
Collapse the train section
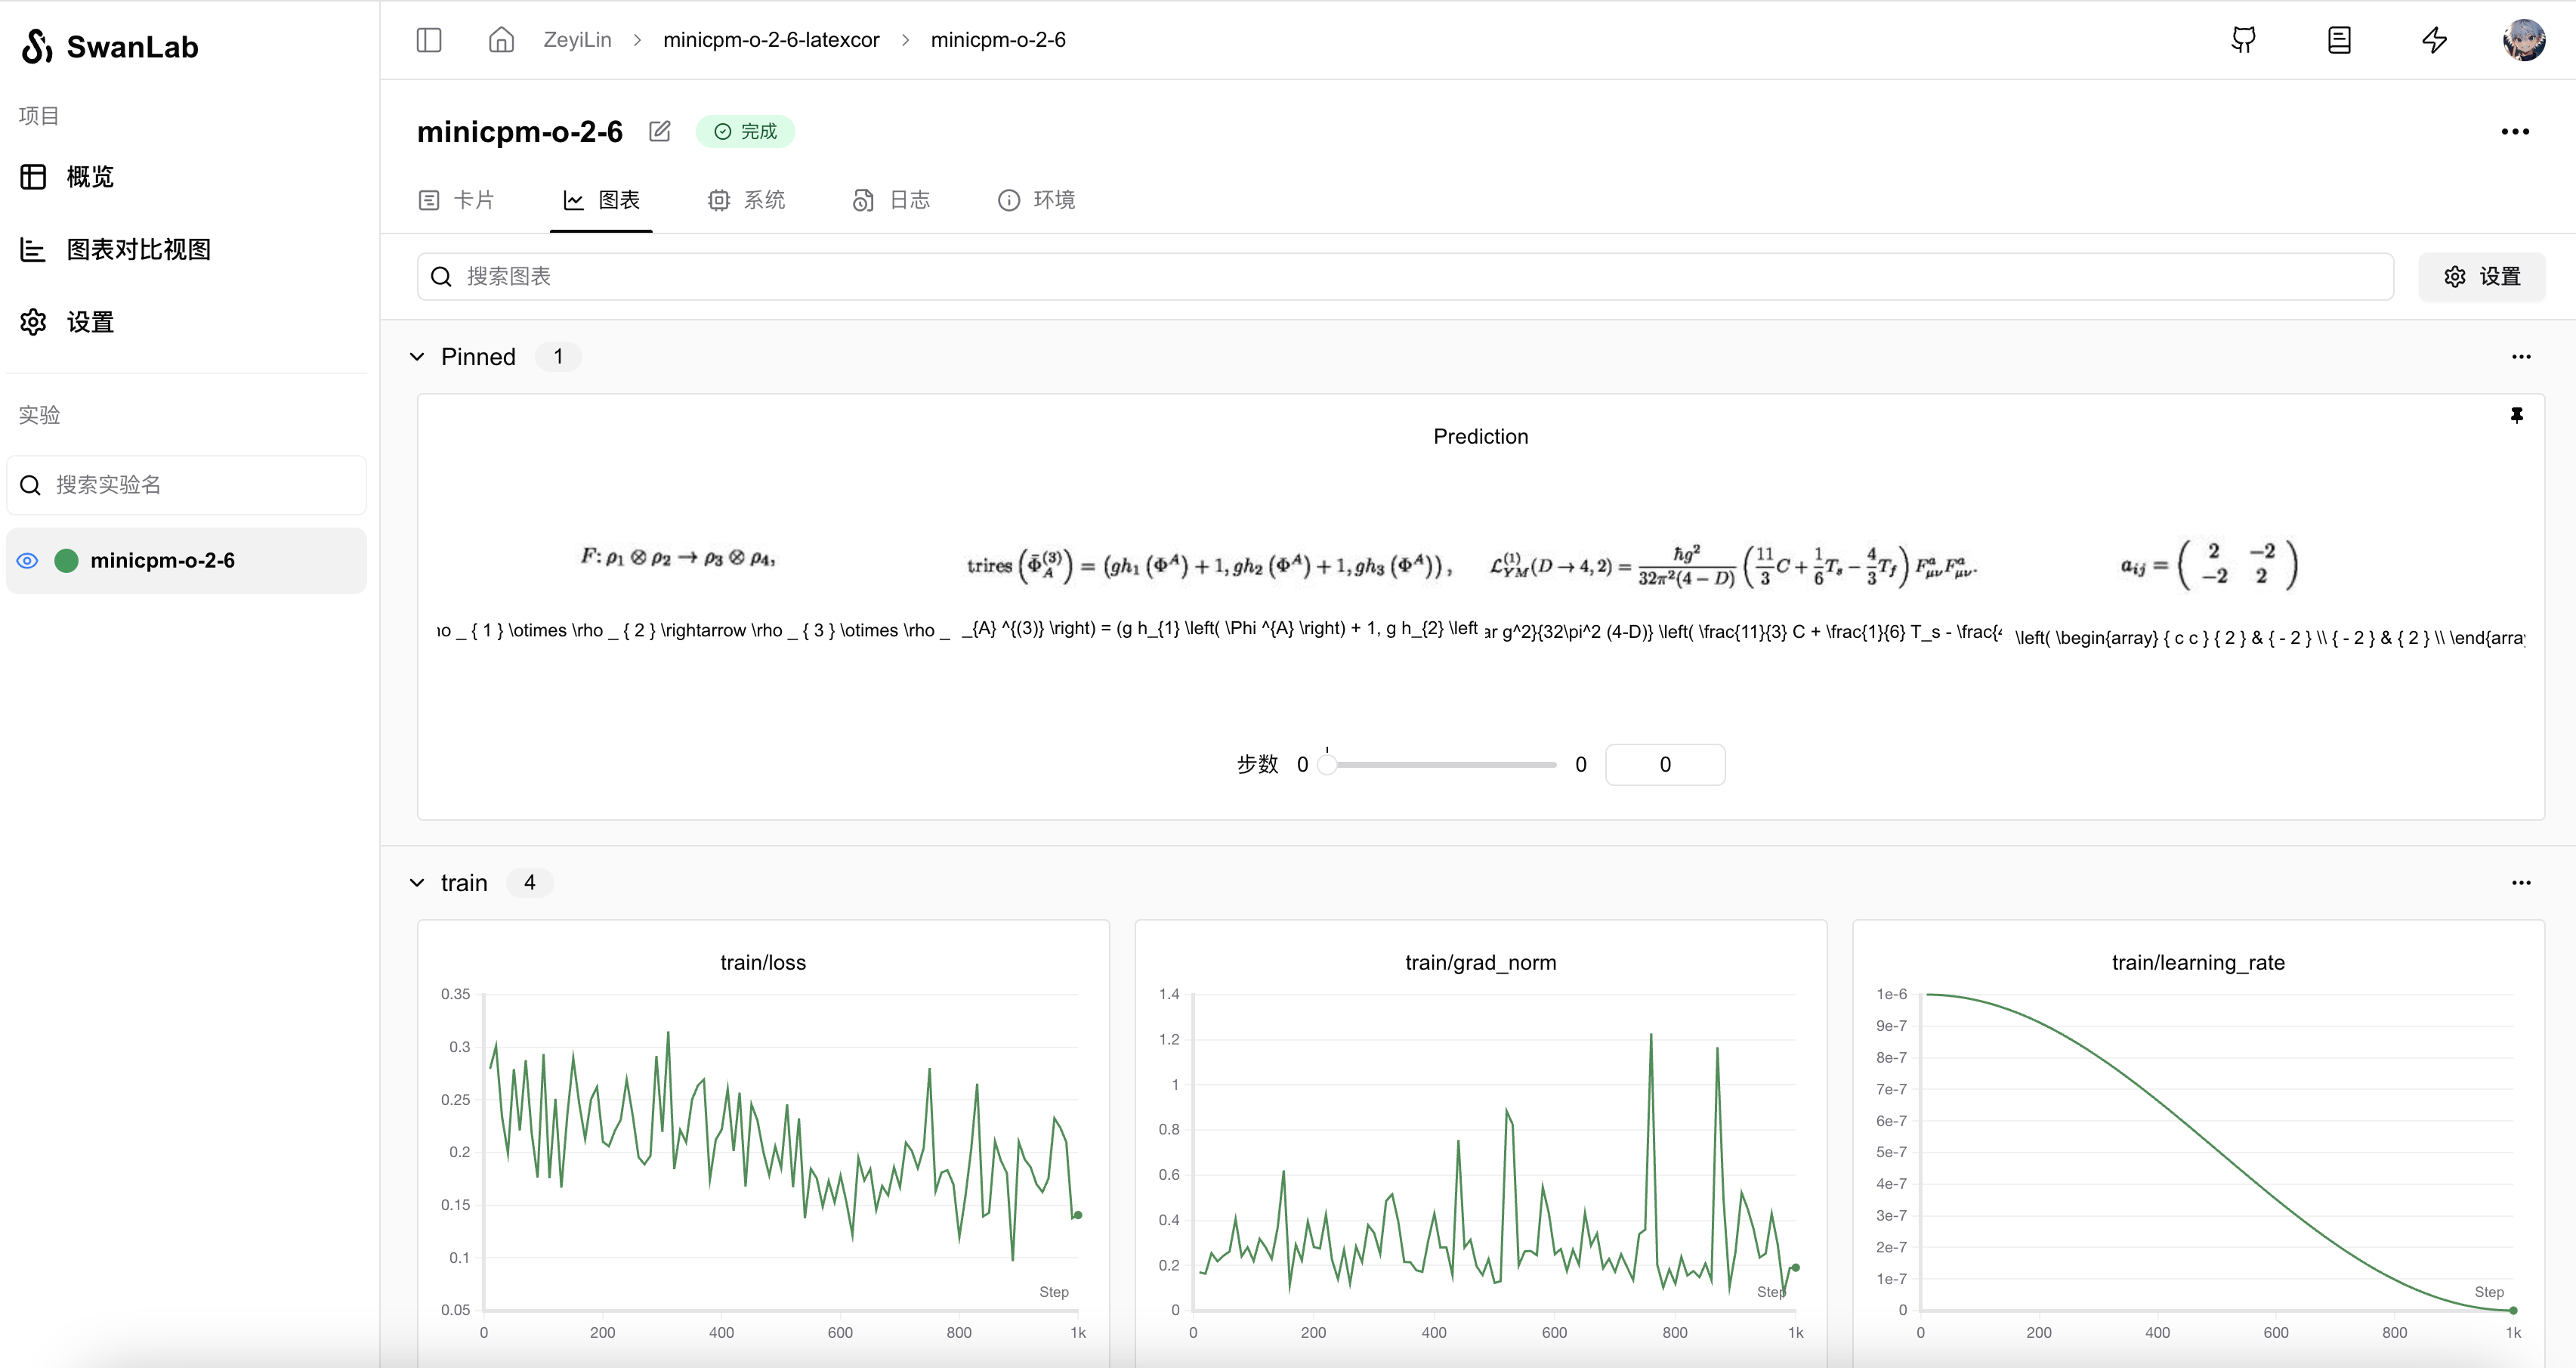pyautogui.click(x=418, y=883)
